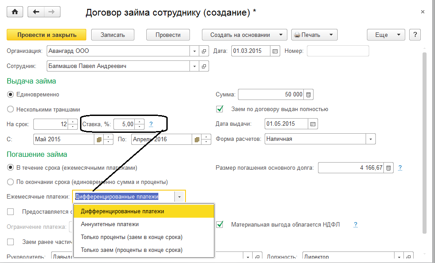Click the Записать button

coord(113,35)
